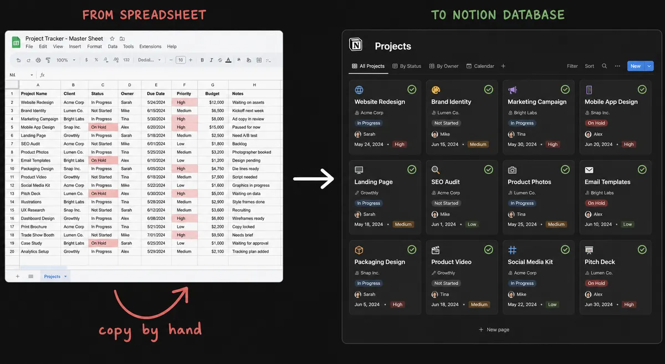
Task: Click the globe icon on Website Redesign card
Action: click(359, 90)
